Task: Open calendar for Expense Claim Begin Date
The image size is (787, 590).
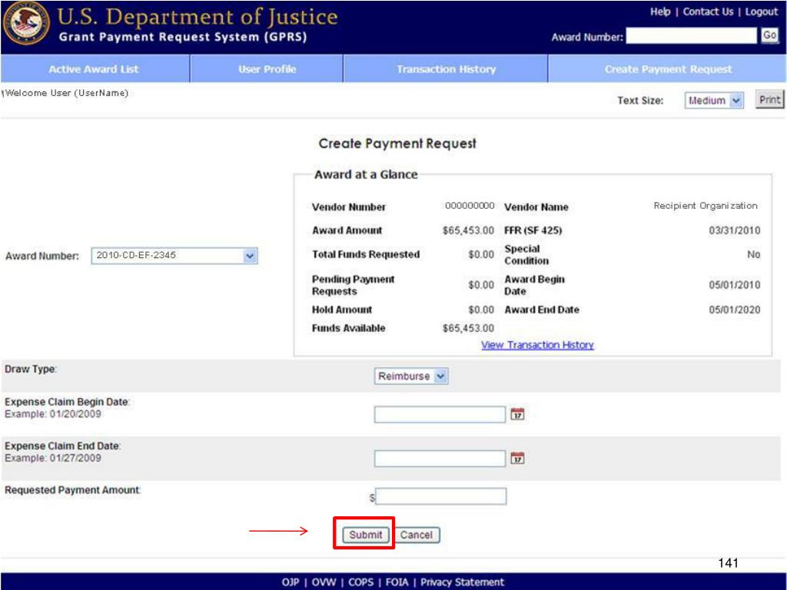Action: point(517,414)
